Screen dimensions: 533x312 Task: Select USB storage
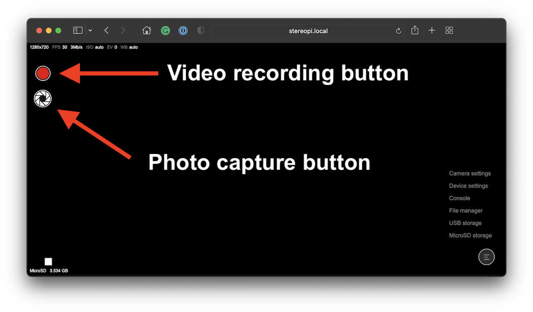[465, 223]
